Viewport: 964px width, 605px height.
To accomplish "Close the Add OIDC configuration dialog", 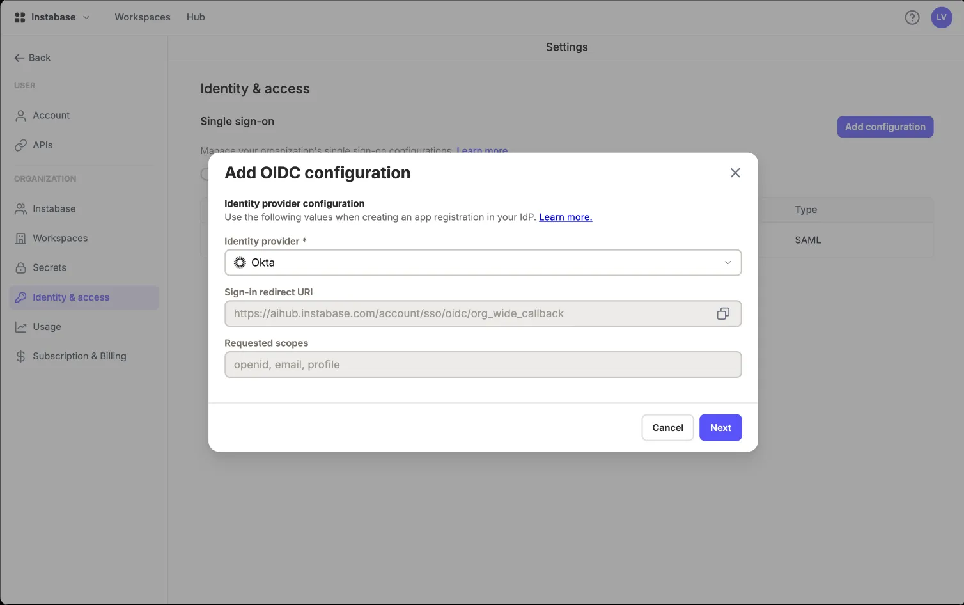I will click(735, 173).
